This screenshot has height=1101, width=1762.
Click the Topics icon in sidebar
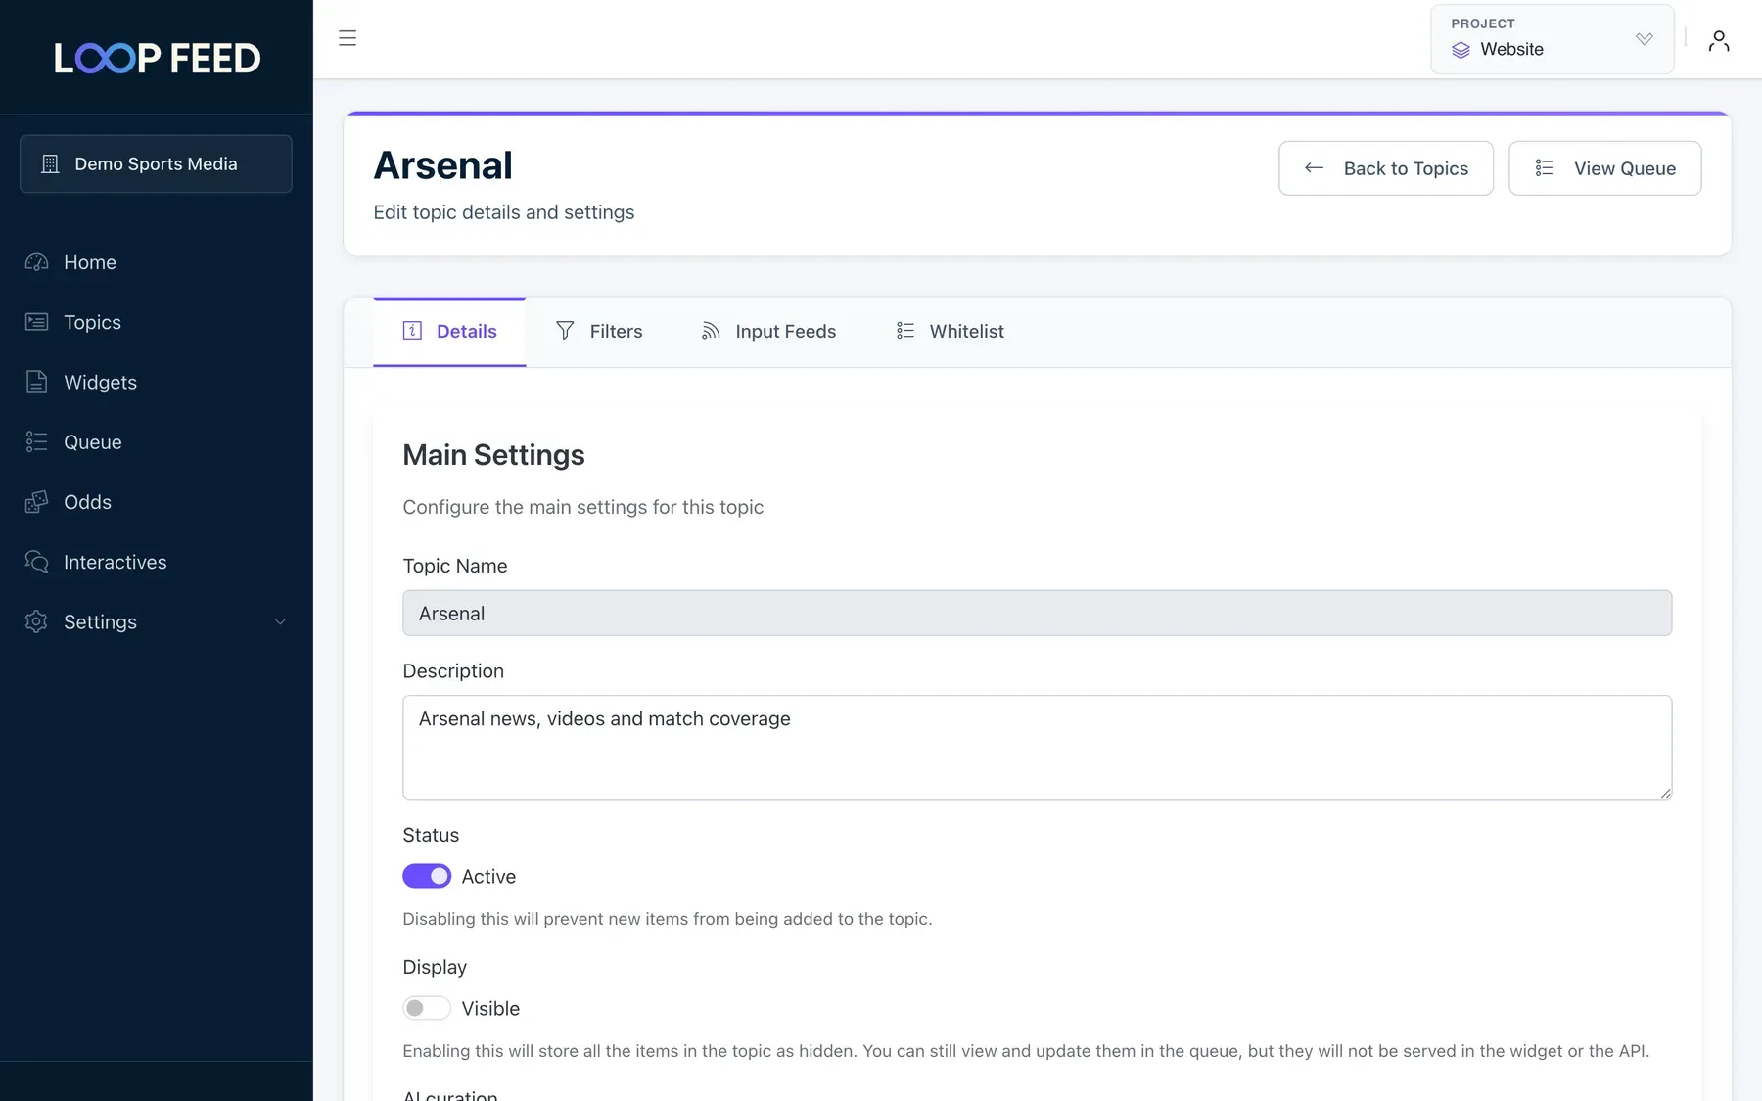click(36, 322)
